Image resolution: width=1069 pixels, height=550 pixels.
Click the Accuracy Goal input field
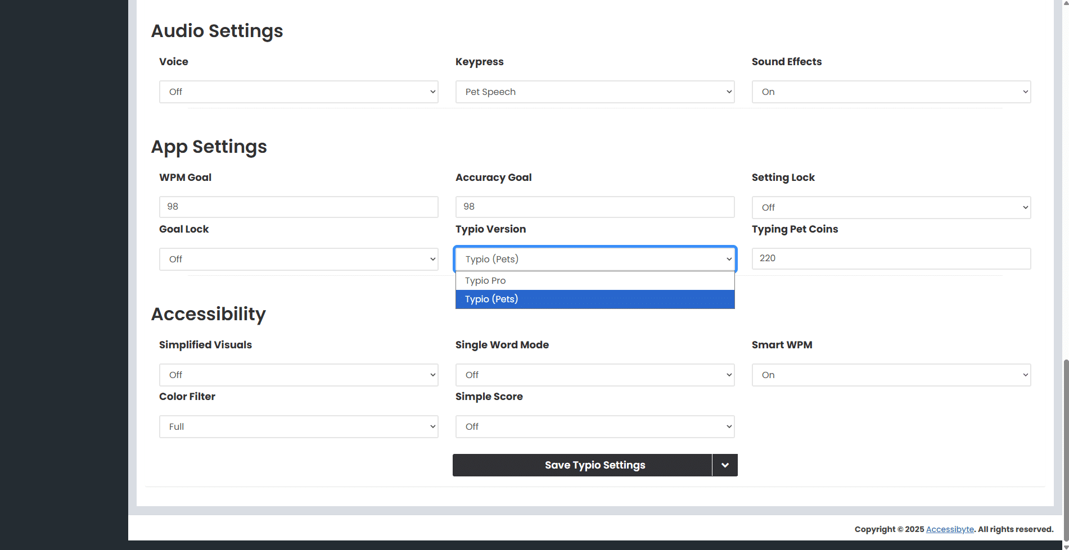[x=594, y=207]
